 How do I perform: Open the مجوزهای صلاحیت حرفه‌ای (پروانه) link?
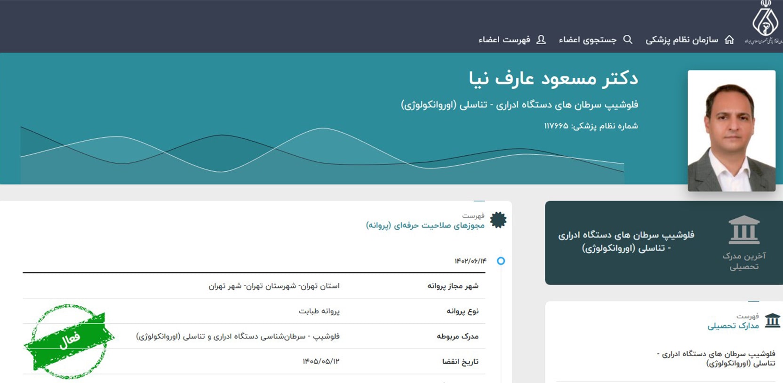tap(425, 225)
